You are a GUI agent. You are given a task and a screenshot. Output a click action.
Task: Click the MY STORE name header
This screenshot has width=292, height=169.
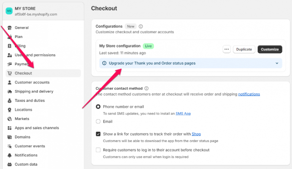(25, 9)
